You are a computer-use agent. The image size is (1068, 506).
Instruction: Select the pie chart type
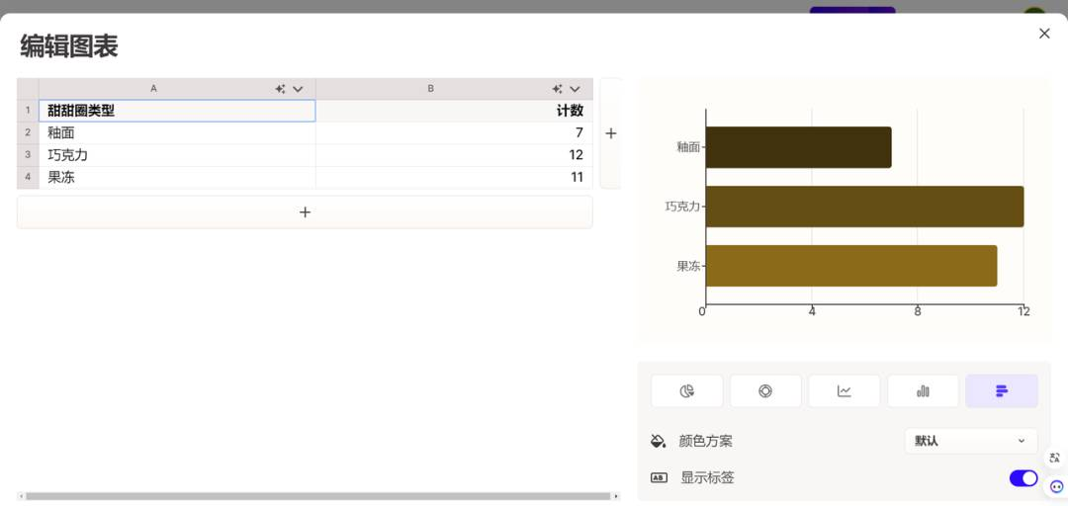[x=686, y=391]
